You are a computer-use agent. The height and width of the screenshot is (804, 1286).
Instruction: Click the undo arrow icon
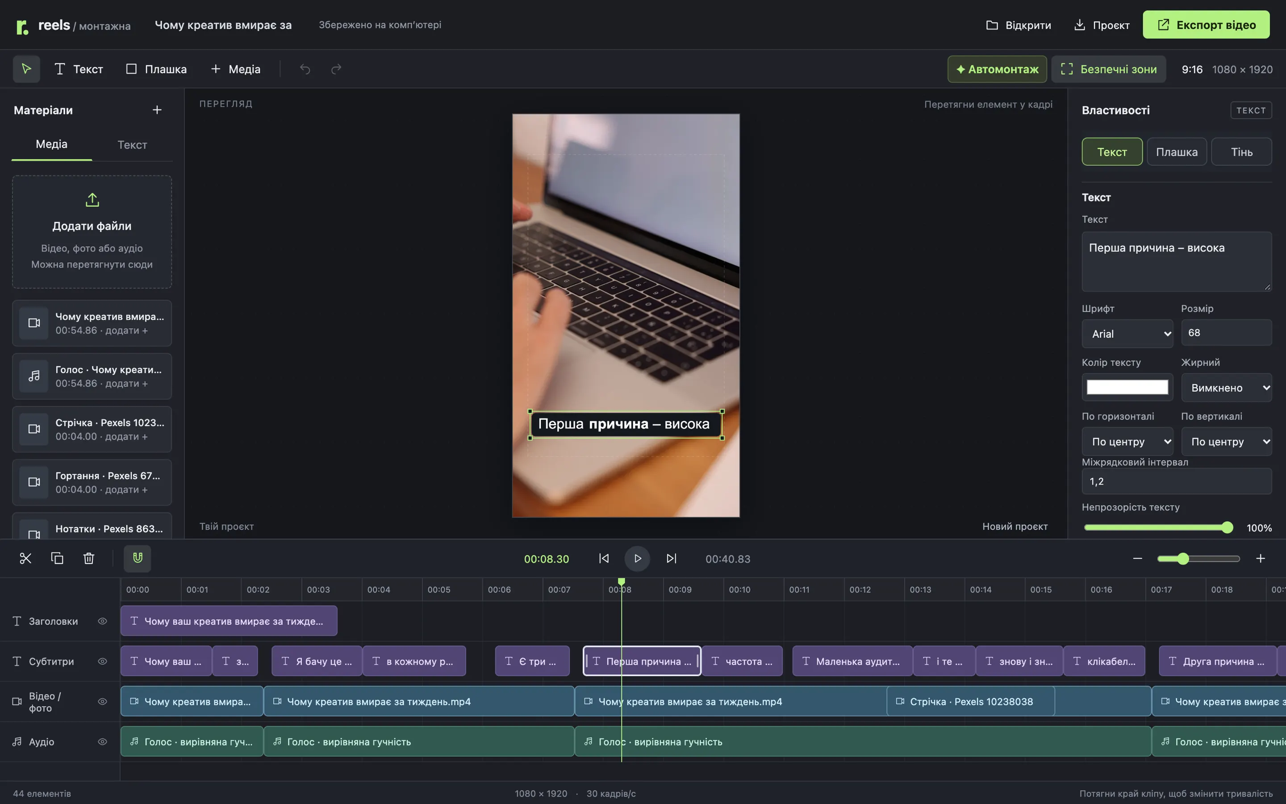coord(305,69)
